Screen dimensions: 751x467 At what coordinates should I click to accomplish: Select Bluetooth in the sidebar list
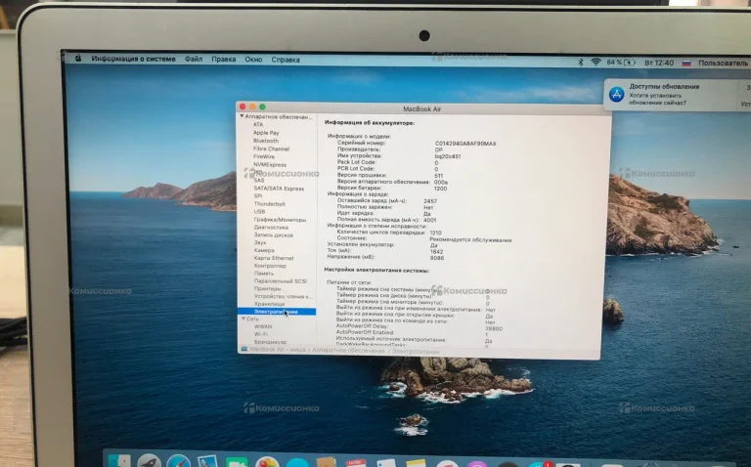click(266, 141)
